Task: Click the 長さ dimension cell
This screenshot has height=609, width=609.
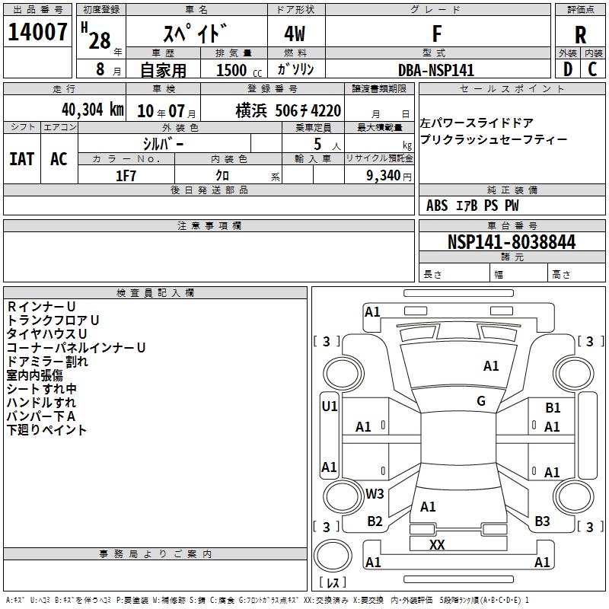Action: coord(454,274)
